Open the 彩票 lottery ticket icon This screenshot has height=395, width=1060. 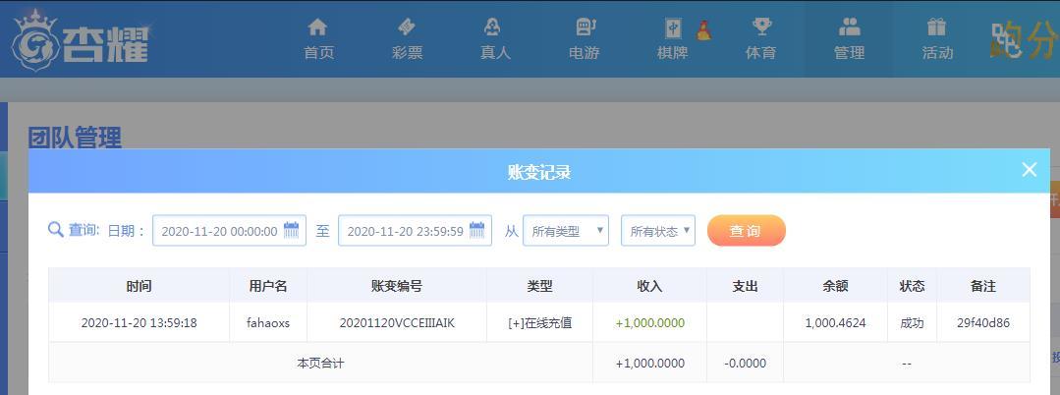coord(407,28)
